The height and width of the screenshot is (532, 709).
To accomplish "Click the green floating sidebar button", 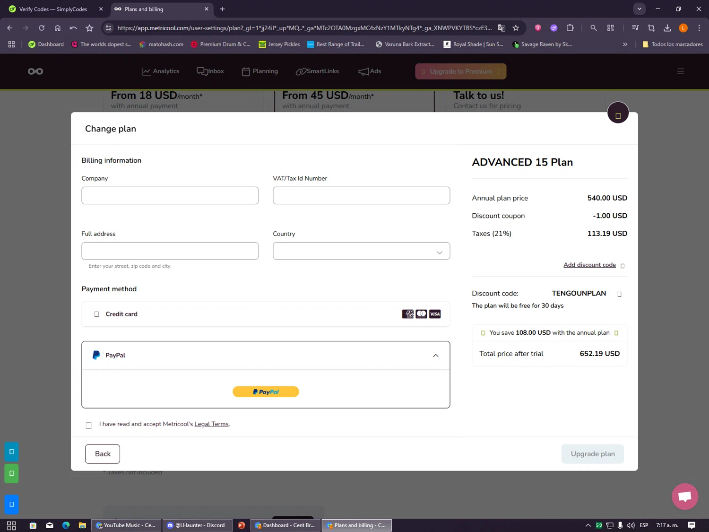I will [12, 473].
